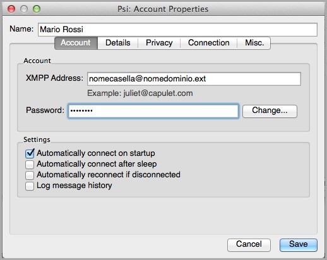
Task: Click the Automatically connect after sleep label
Action: 97,164
